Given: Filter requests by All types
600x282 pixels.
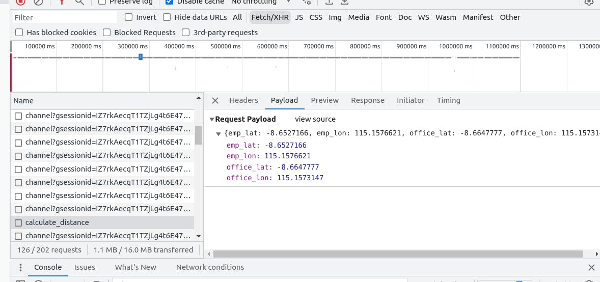Looking at the screenshot, I should point(237,17).
